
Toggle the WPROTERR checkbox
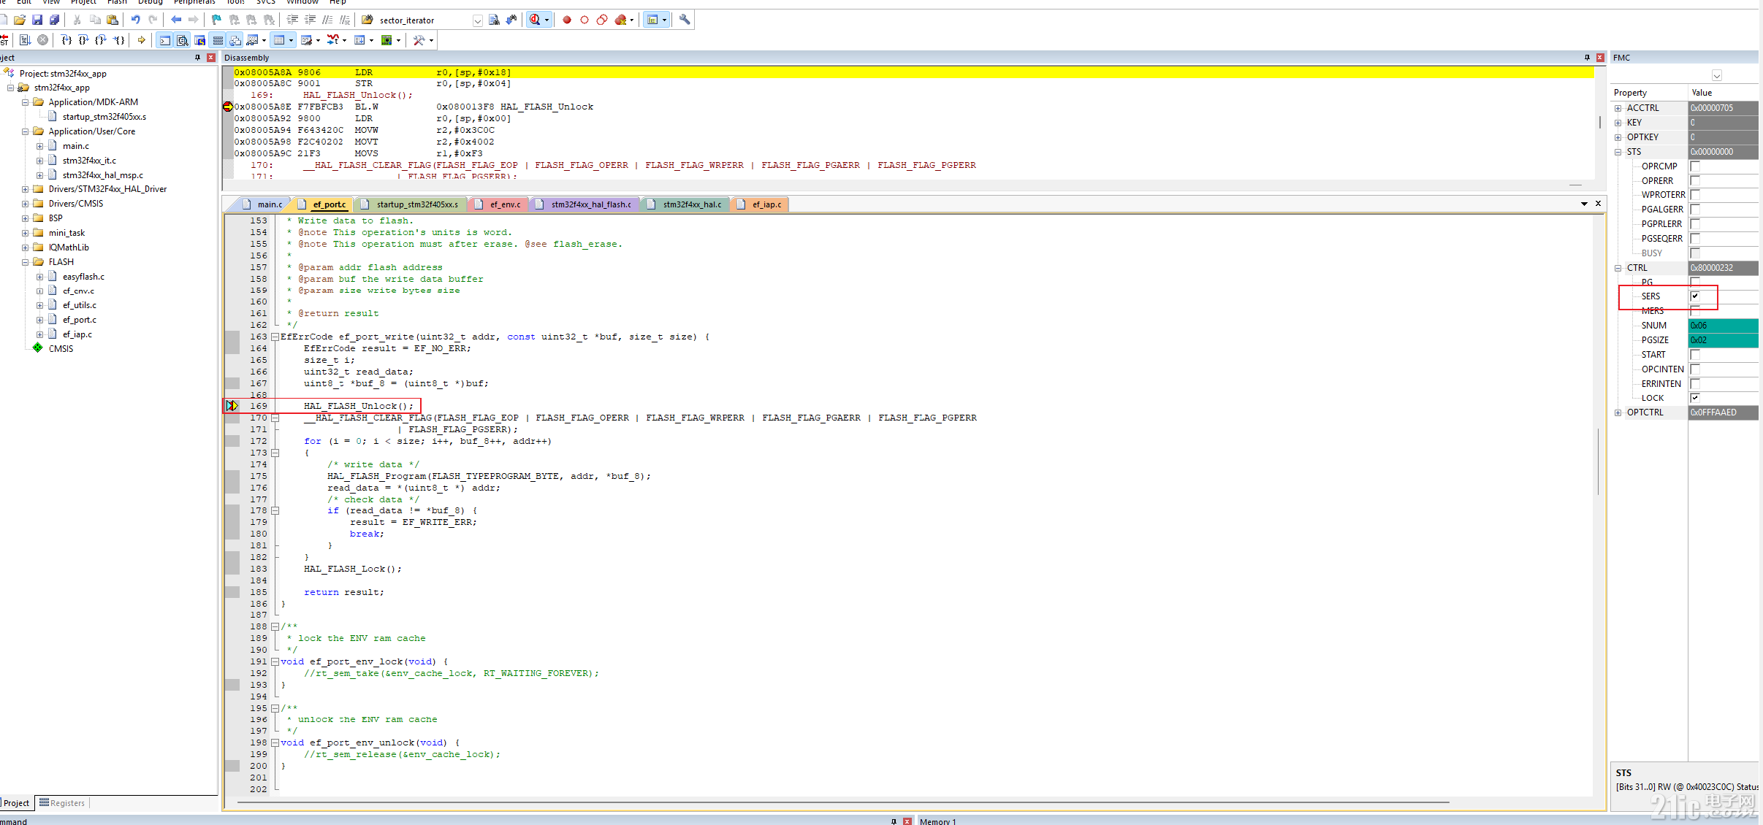1695,195
